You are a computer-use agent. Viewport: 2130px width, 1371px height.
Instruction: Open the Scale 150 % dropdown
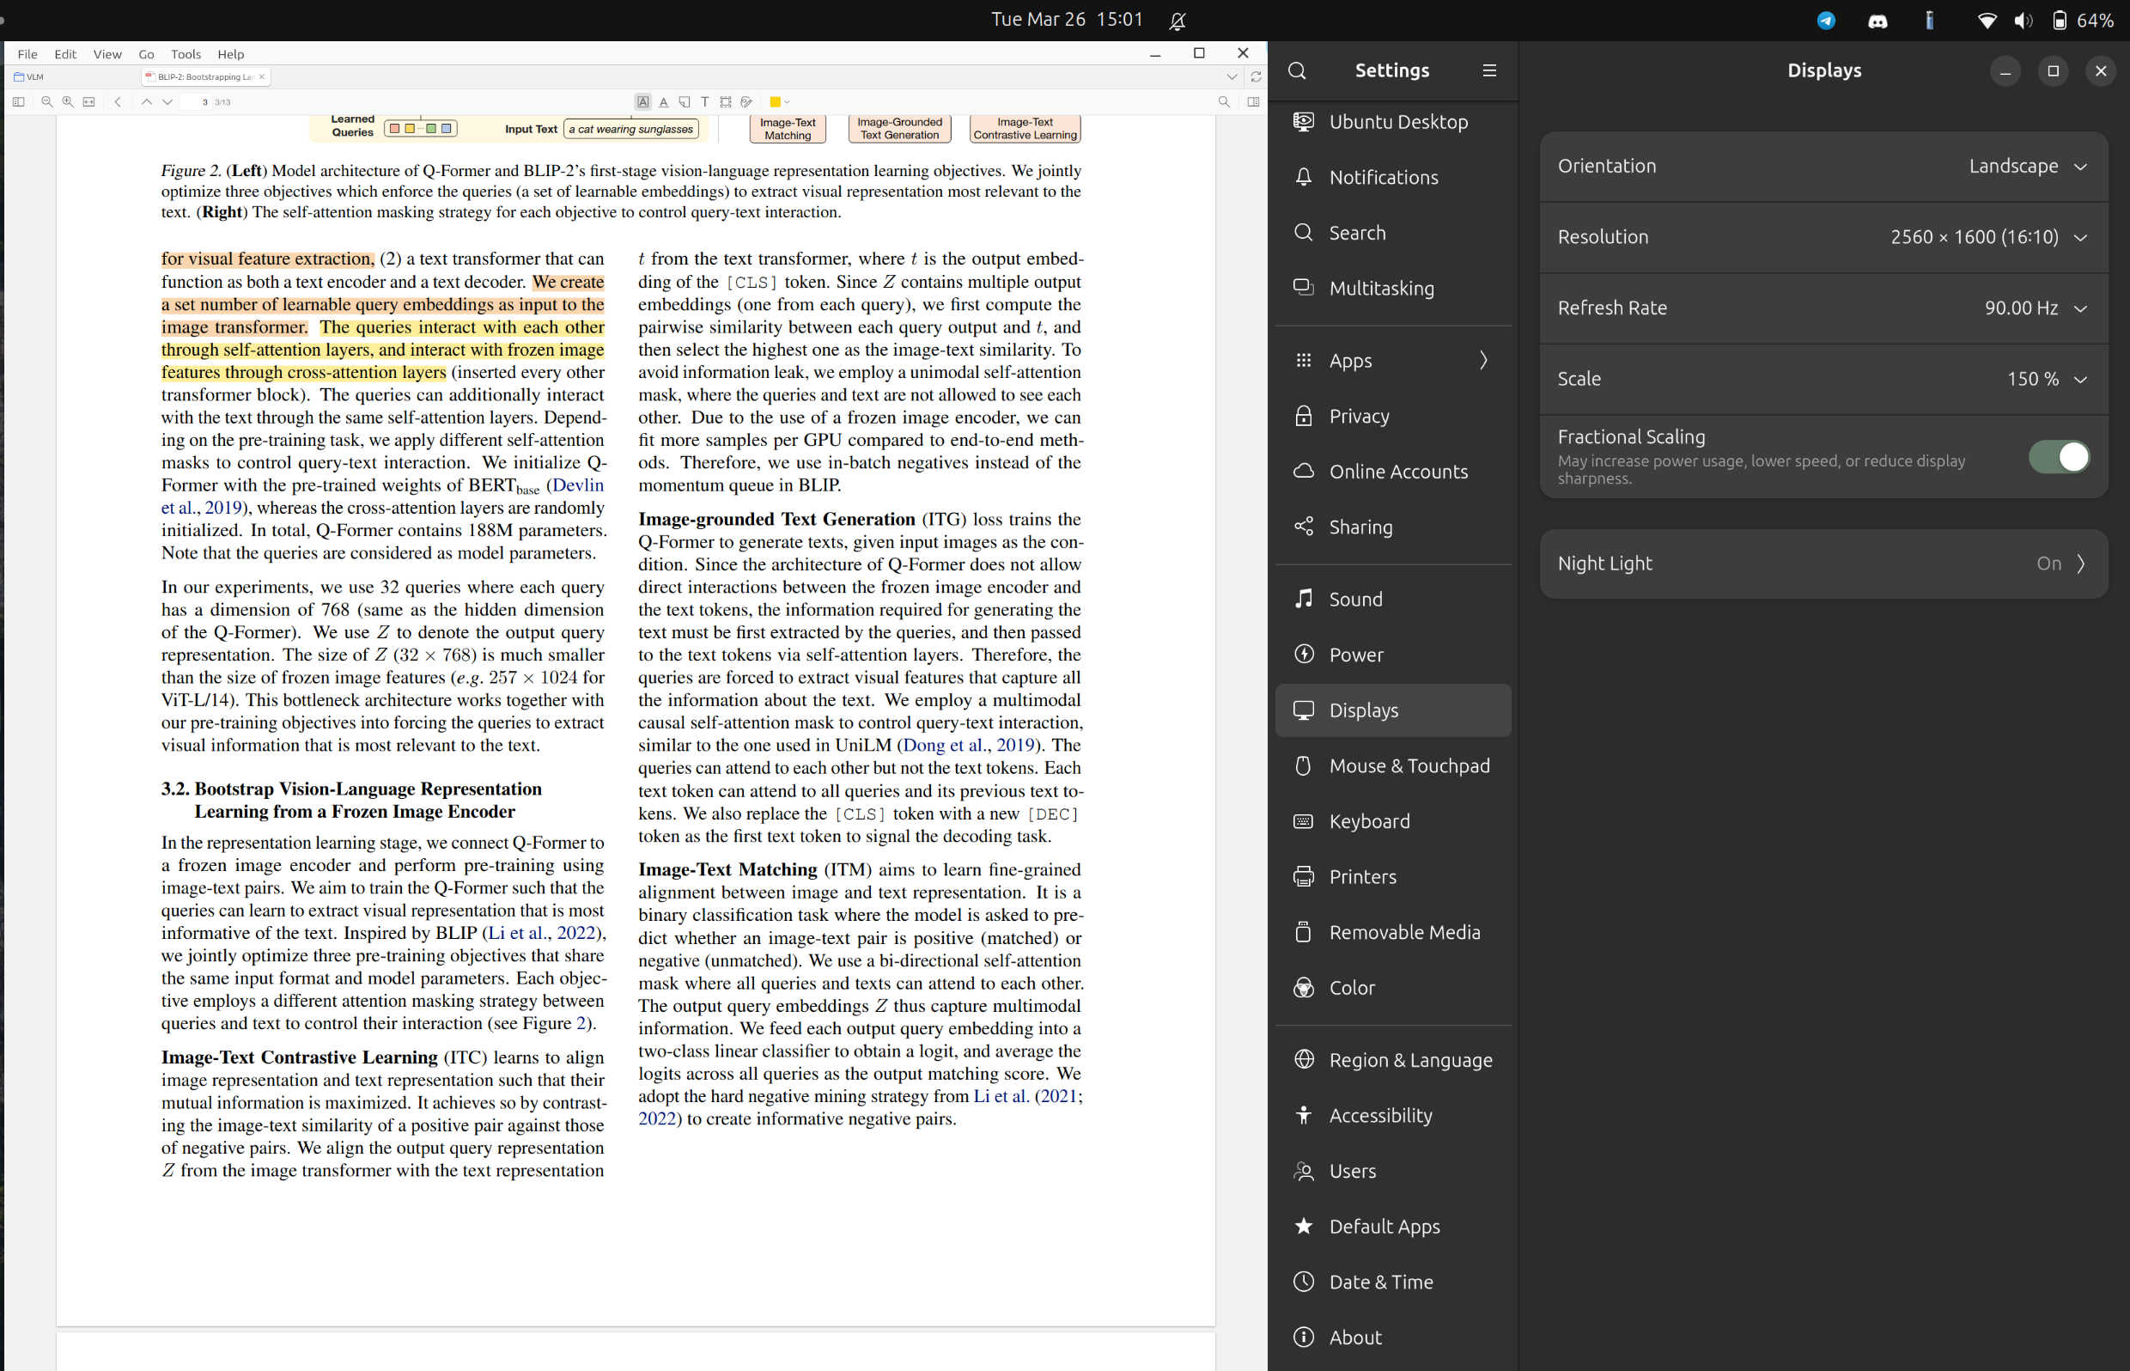pos(2046,379)
